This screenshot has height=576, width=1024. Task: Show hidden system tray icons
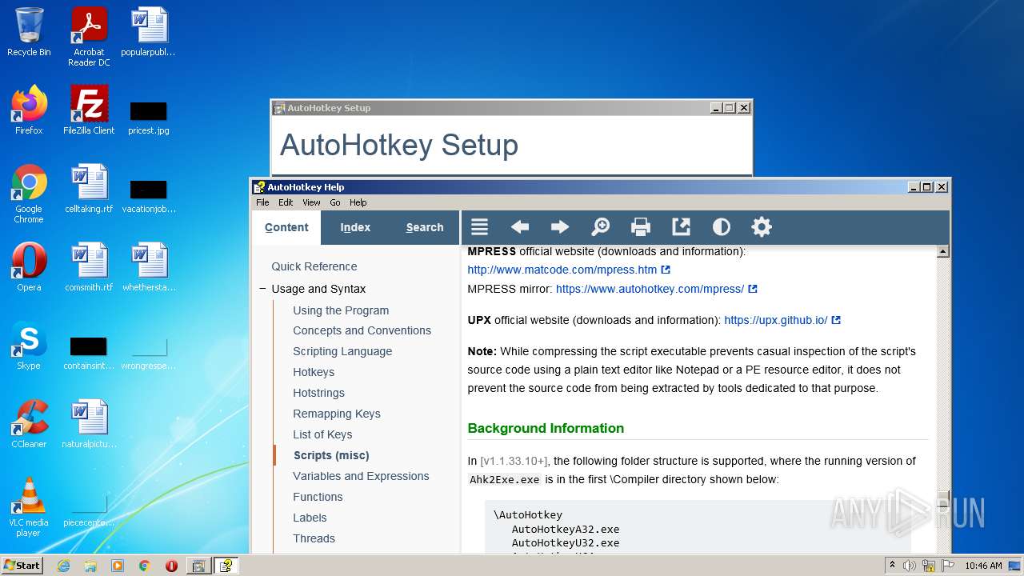[892, 566]
